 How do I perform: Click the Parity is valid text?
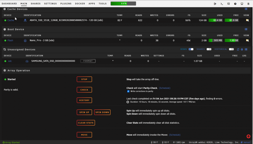click(x=11, y=90)
